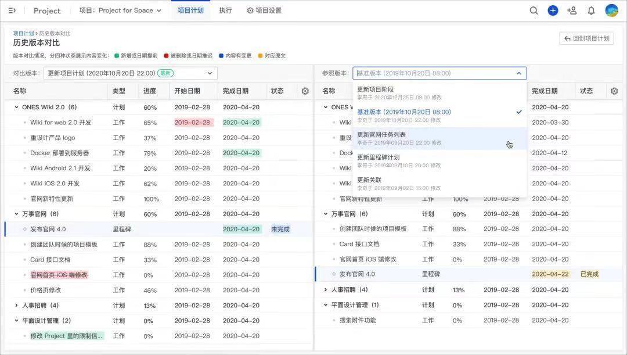The width and height of the screenshot is (627, 355).
Task: Select Card 接口文档 in left table
Action: coord(158,260)
